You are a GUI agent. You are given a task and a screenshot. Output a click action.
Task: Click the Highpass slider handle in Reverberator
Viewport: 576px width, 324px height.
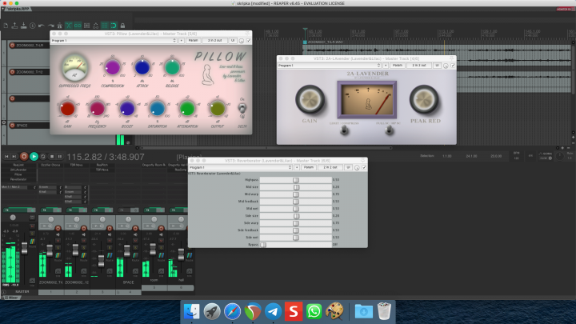click(296, 180)
